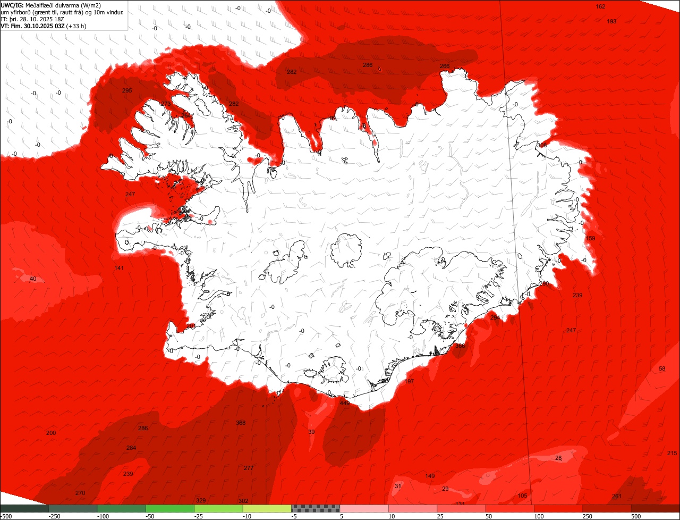Image resolution: width=680 pixels, height=520 pixels.
Task: Click the map value 162
Action: coord(600,6)
